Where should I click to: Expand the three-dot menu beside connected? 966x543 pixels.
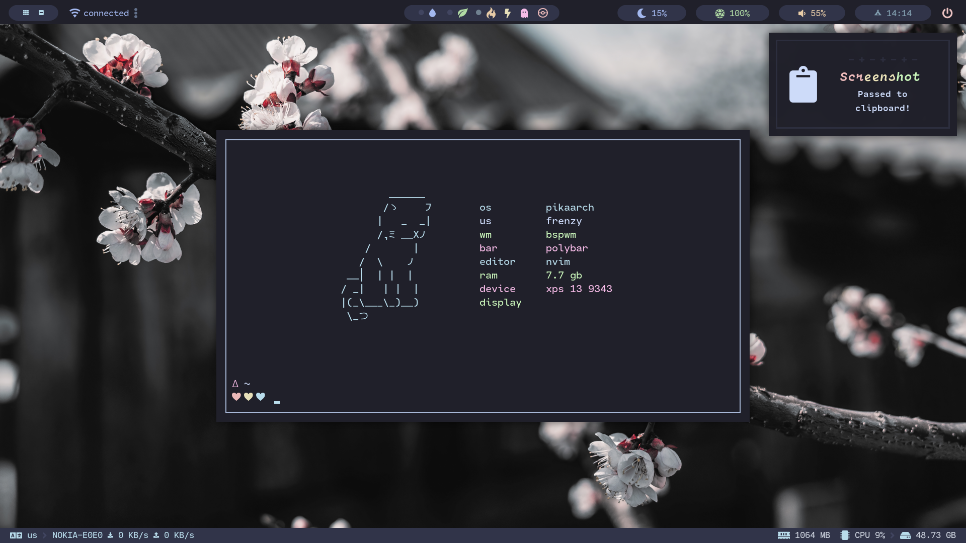[136, 13]
